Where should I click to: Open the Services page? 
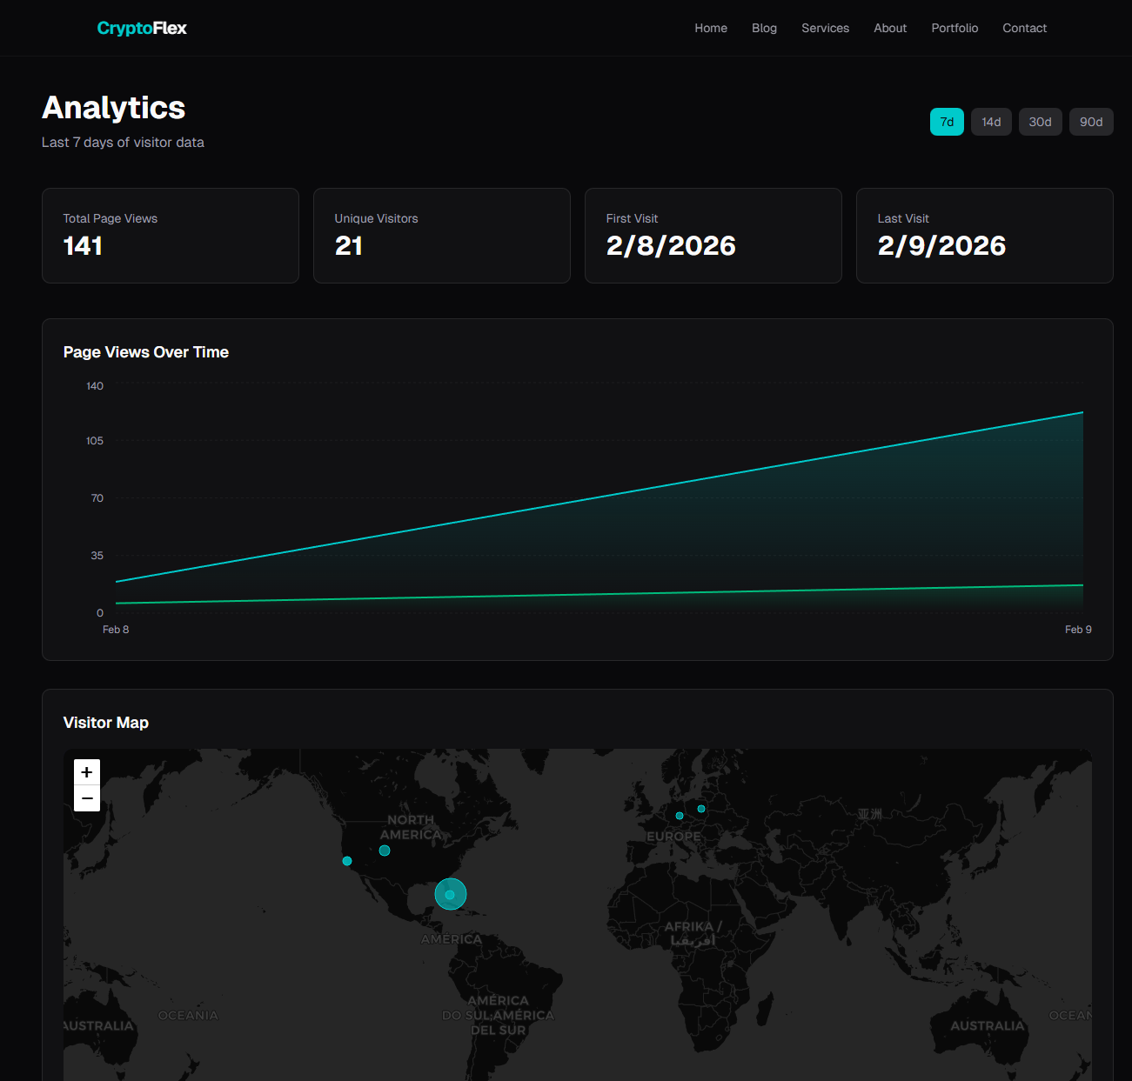[x=825, y=28]
